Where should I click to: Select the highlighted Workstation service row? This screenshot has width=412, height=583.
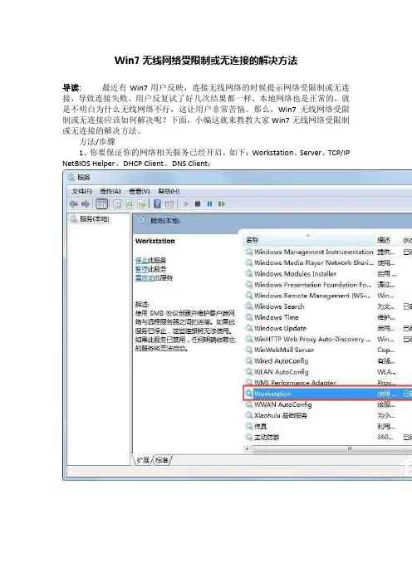(328, 394)
